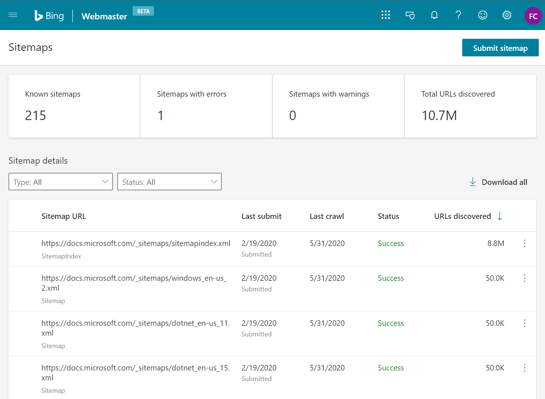Screen dimensions: 545x399
Task: Click the smiley feedback icon
Action: click(x=483, y=15)
